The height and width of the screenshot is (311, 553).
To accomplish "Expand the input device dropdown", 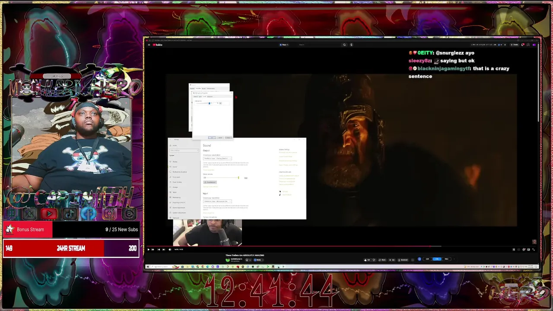I will click(217, 201).
